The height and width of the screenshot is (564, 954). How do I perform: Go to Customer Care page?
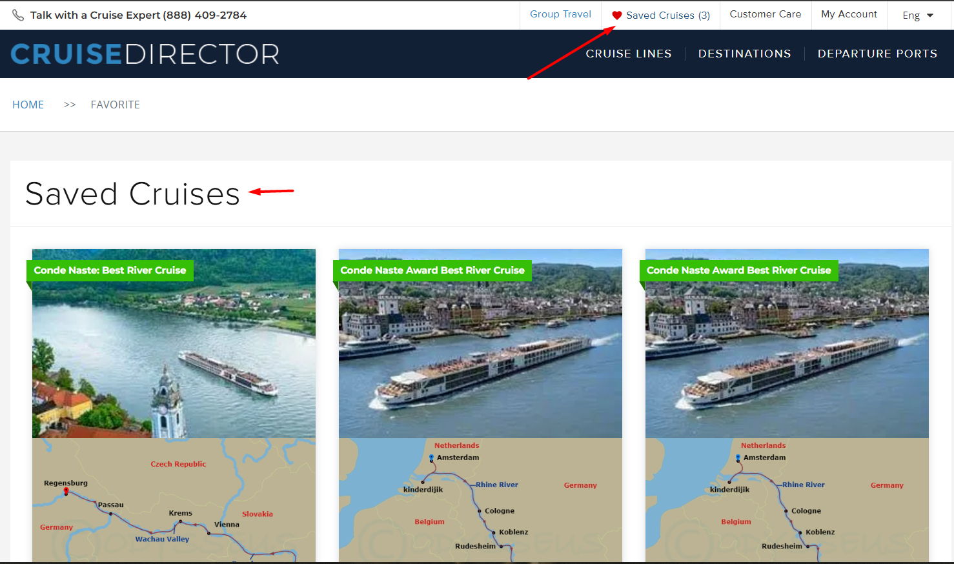[x=765, y=14]
